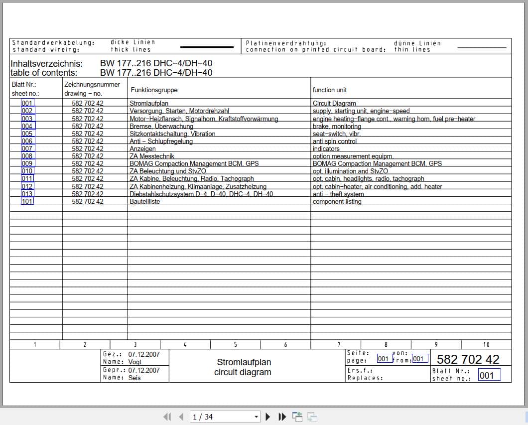Open sheet link 006 for Anti-Schlupfregelung
The height and width of the screenshot is (425, 528).
click(x=27, y=141)
